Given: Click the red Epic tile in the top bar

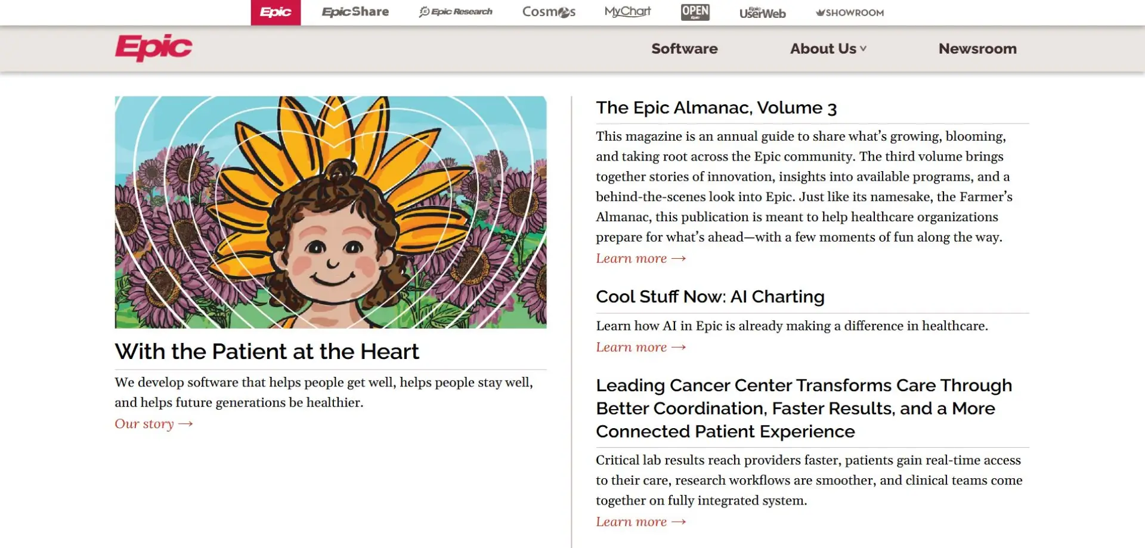Looking at the screenshot, I should click(275, 11).
